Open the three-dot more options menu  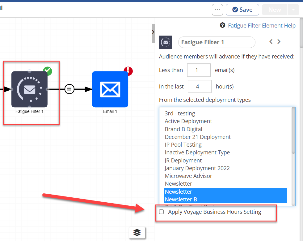pyautogui.click(x=217, y=10)
